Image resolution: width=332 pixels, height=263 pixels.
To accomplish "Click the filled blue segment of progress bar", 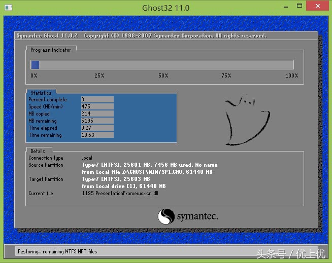I will [x=35, y=64].
